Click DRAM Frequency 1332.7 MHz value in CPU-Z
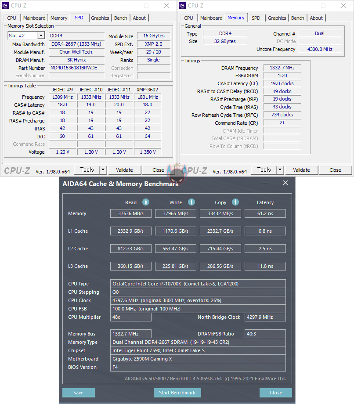The height and width of the screenshot is (404, 354). (282, 68)
